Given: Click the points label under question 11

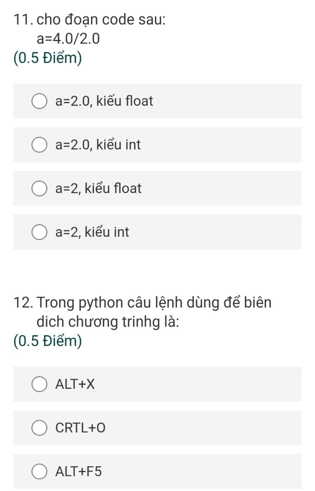Looking at the screenshot, I should [48, 58].
